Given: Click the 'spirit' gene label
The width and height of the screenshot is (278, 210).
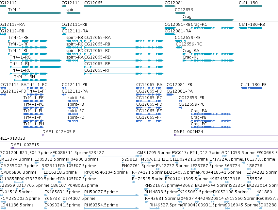Looking at the screenshot, I should pos(71,10).
